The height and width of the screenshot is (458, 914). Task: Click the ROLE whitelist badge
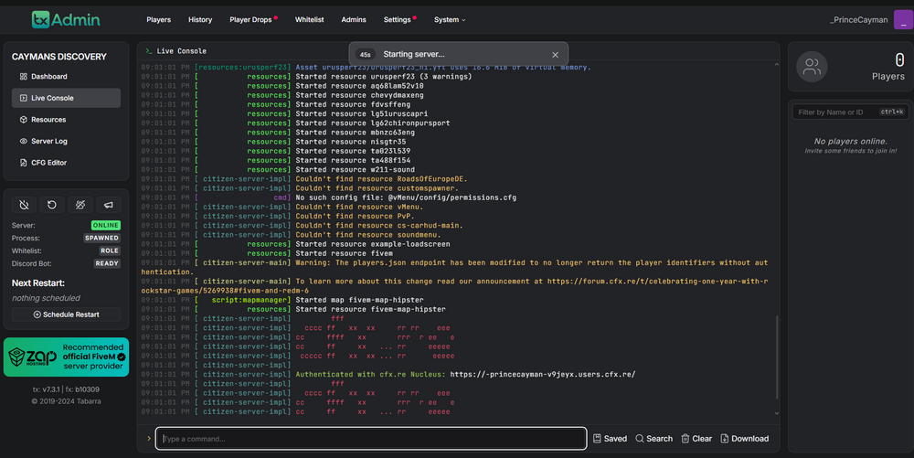[x=110, y=250]
